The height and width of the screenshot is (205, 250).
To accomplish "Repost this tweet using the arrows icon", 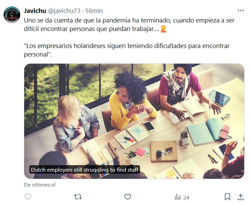I will [78, 197].
